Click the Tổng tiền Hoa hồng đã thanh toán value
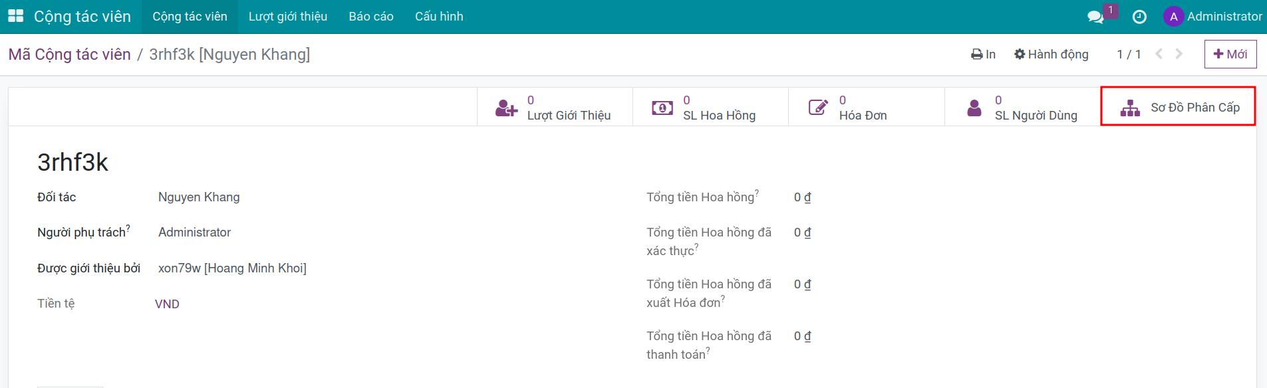The image size is (1267, 388). click(x=802, y=336)
